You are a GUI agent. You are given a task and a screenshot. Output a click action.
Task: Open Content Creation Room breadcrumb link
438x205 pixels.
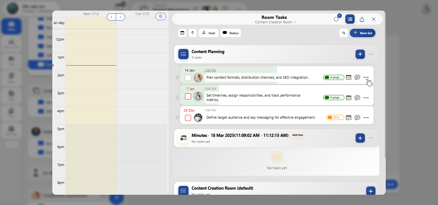click(x=275, y=22)
